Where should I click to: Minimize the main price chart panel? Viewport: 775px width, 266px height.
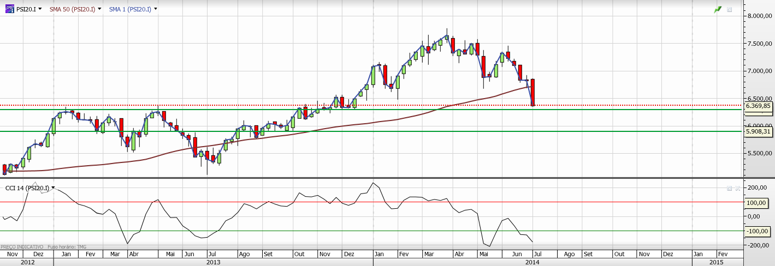730,10
